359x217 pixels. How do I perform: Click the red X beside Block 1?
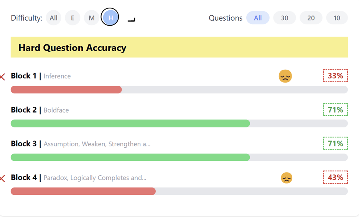pyautogui.click(x=2, y=77)
